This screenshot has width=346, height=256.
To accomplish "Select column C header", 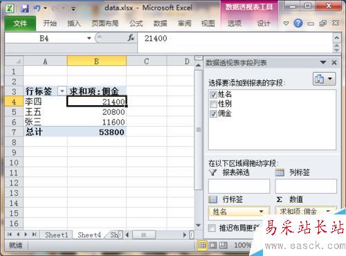I will click(x=147, y=62).
